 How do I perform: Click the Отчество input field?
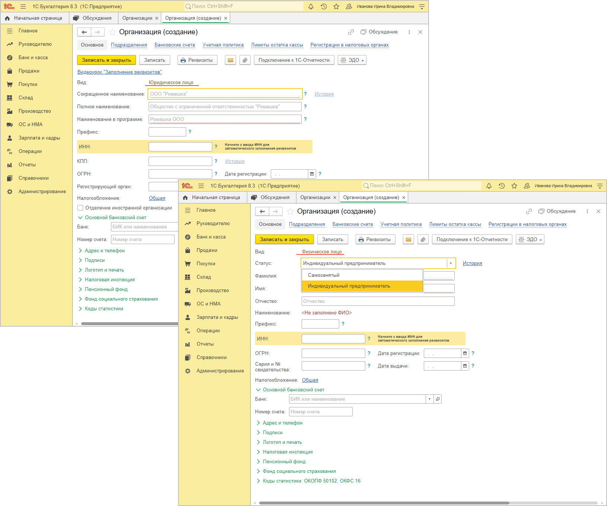(378, 301)
